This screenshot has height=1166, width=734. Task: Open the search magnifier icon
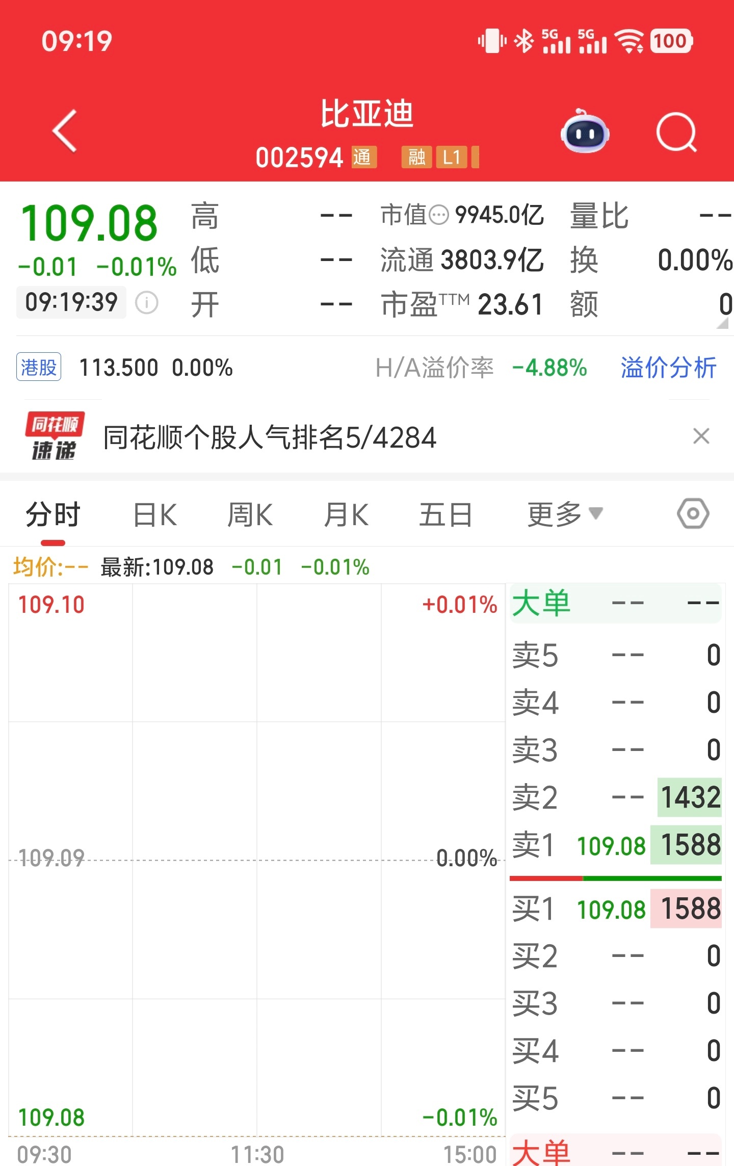click(676, 132)
